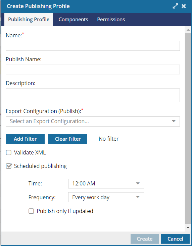Click the Add Filter button
This screenshot has width=192, height=246.
[x=25, y=139]
